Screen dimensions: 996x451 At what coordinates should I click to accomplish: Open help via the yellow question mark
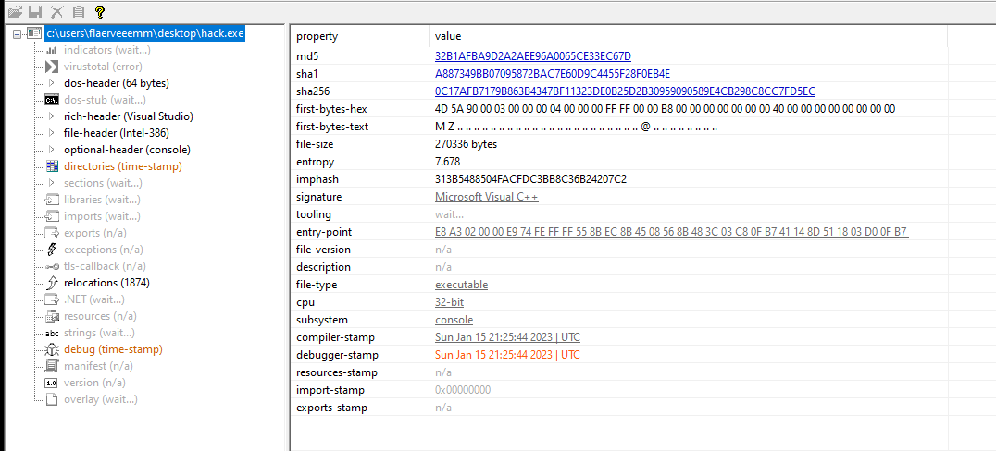click(x=100, y=12)
